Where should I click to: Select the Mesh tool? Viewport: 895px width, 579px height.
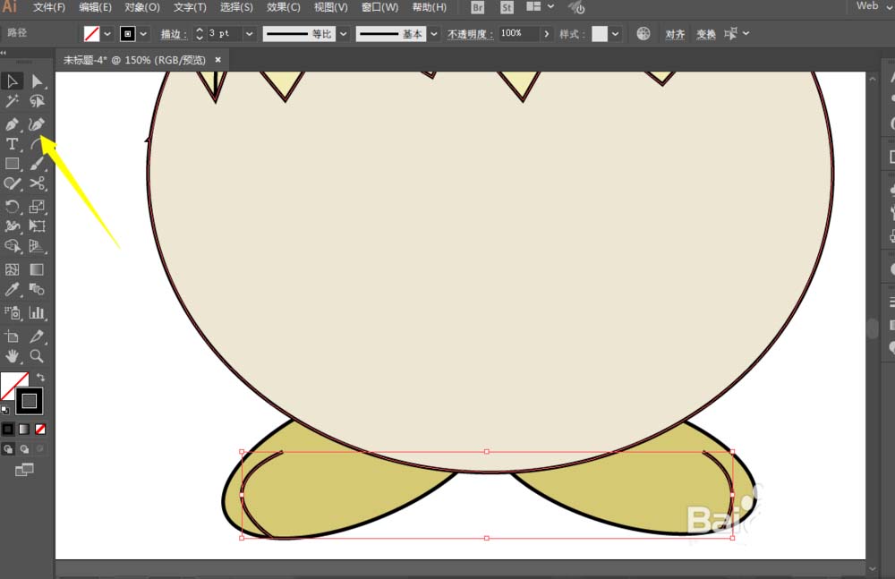tap(12, 269)
